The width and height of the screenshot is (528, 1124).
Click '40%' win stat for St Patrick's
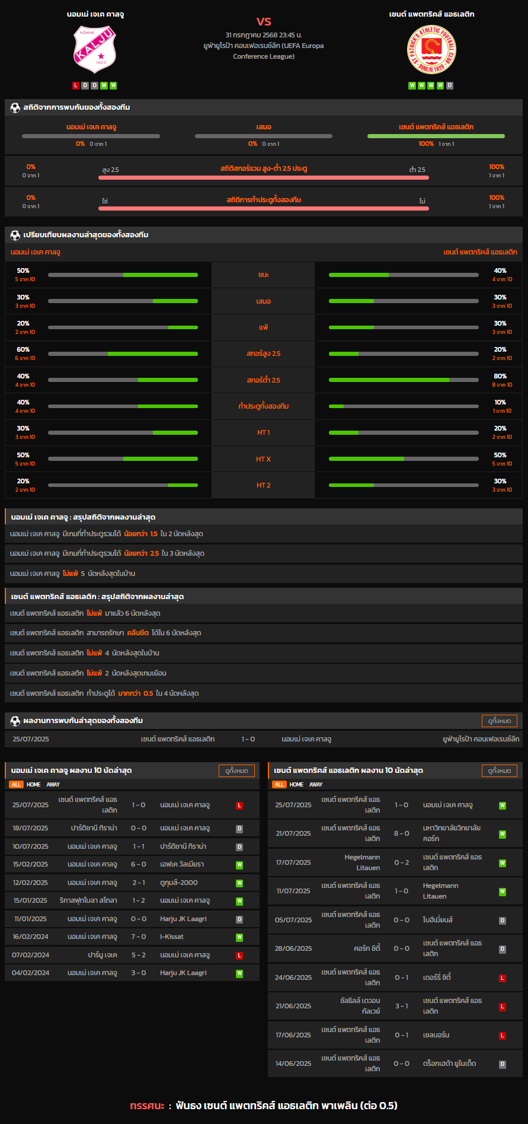[500, 270]
